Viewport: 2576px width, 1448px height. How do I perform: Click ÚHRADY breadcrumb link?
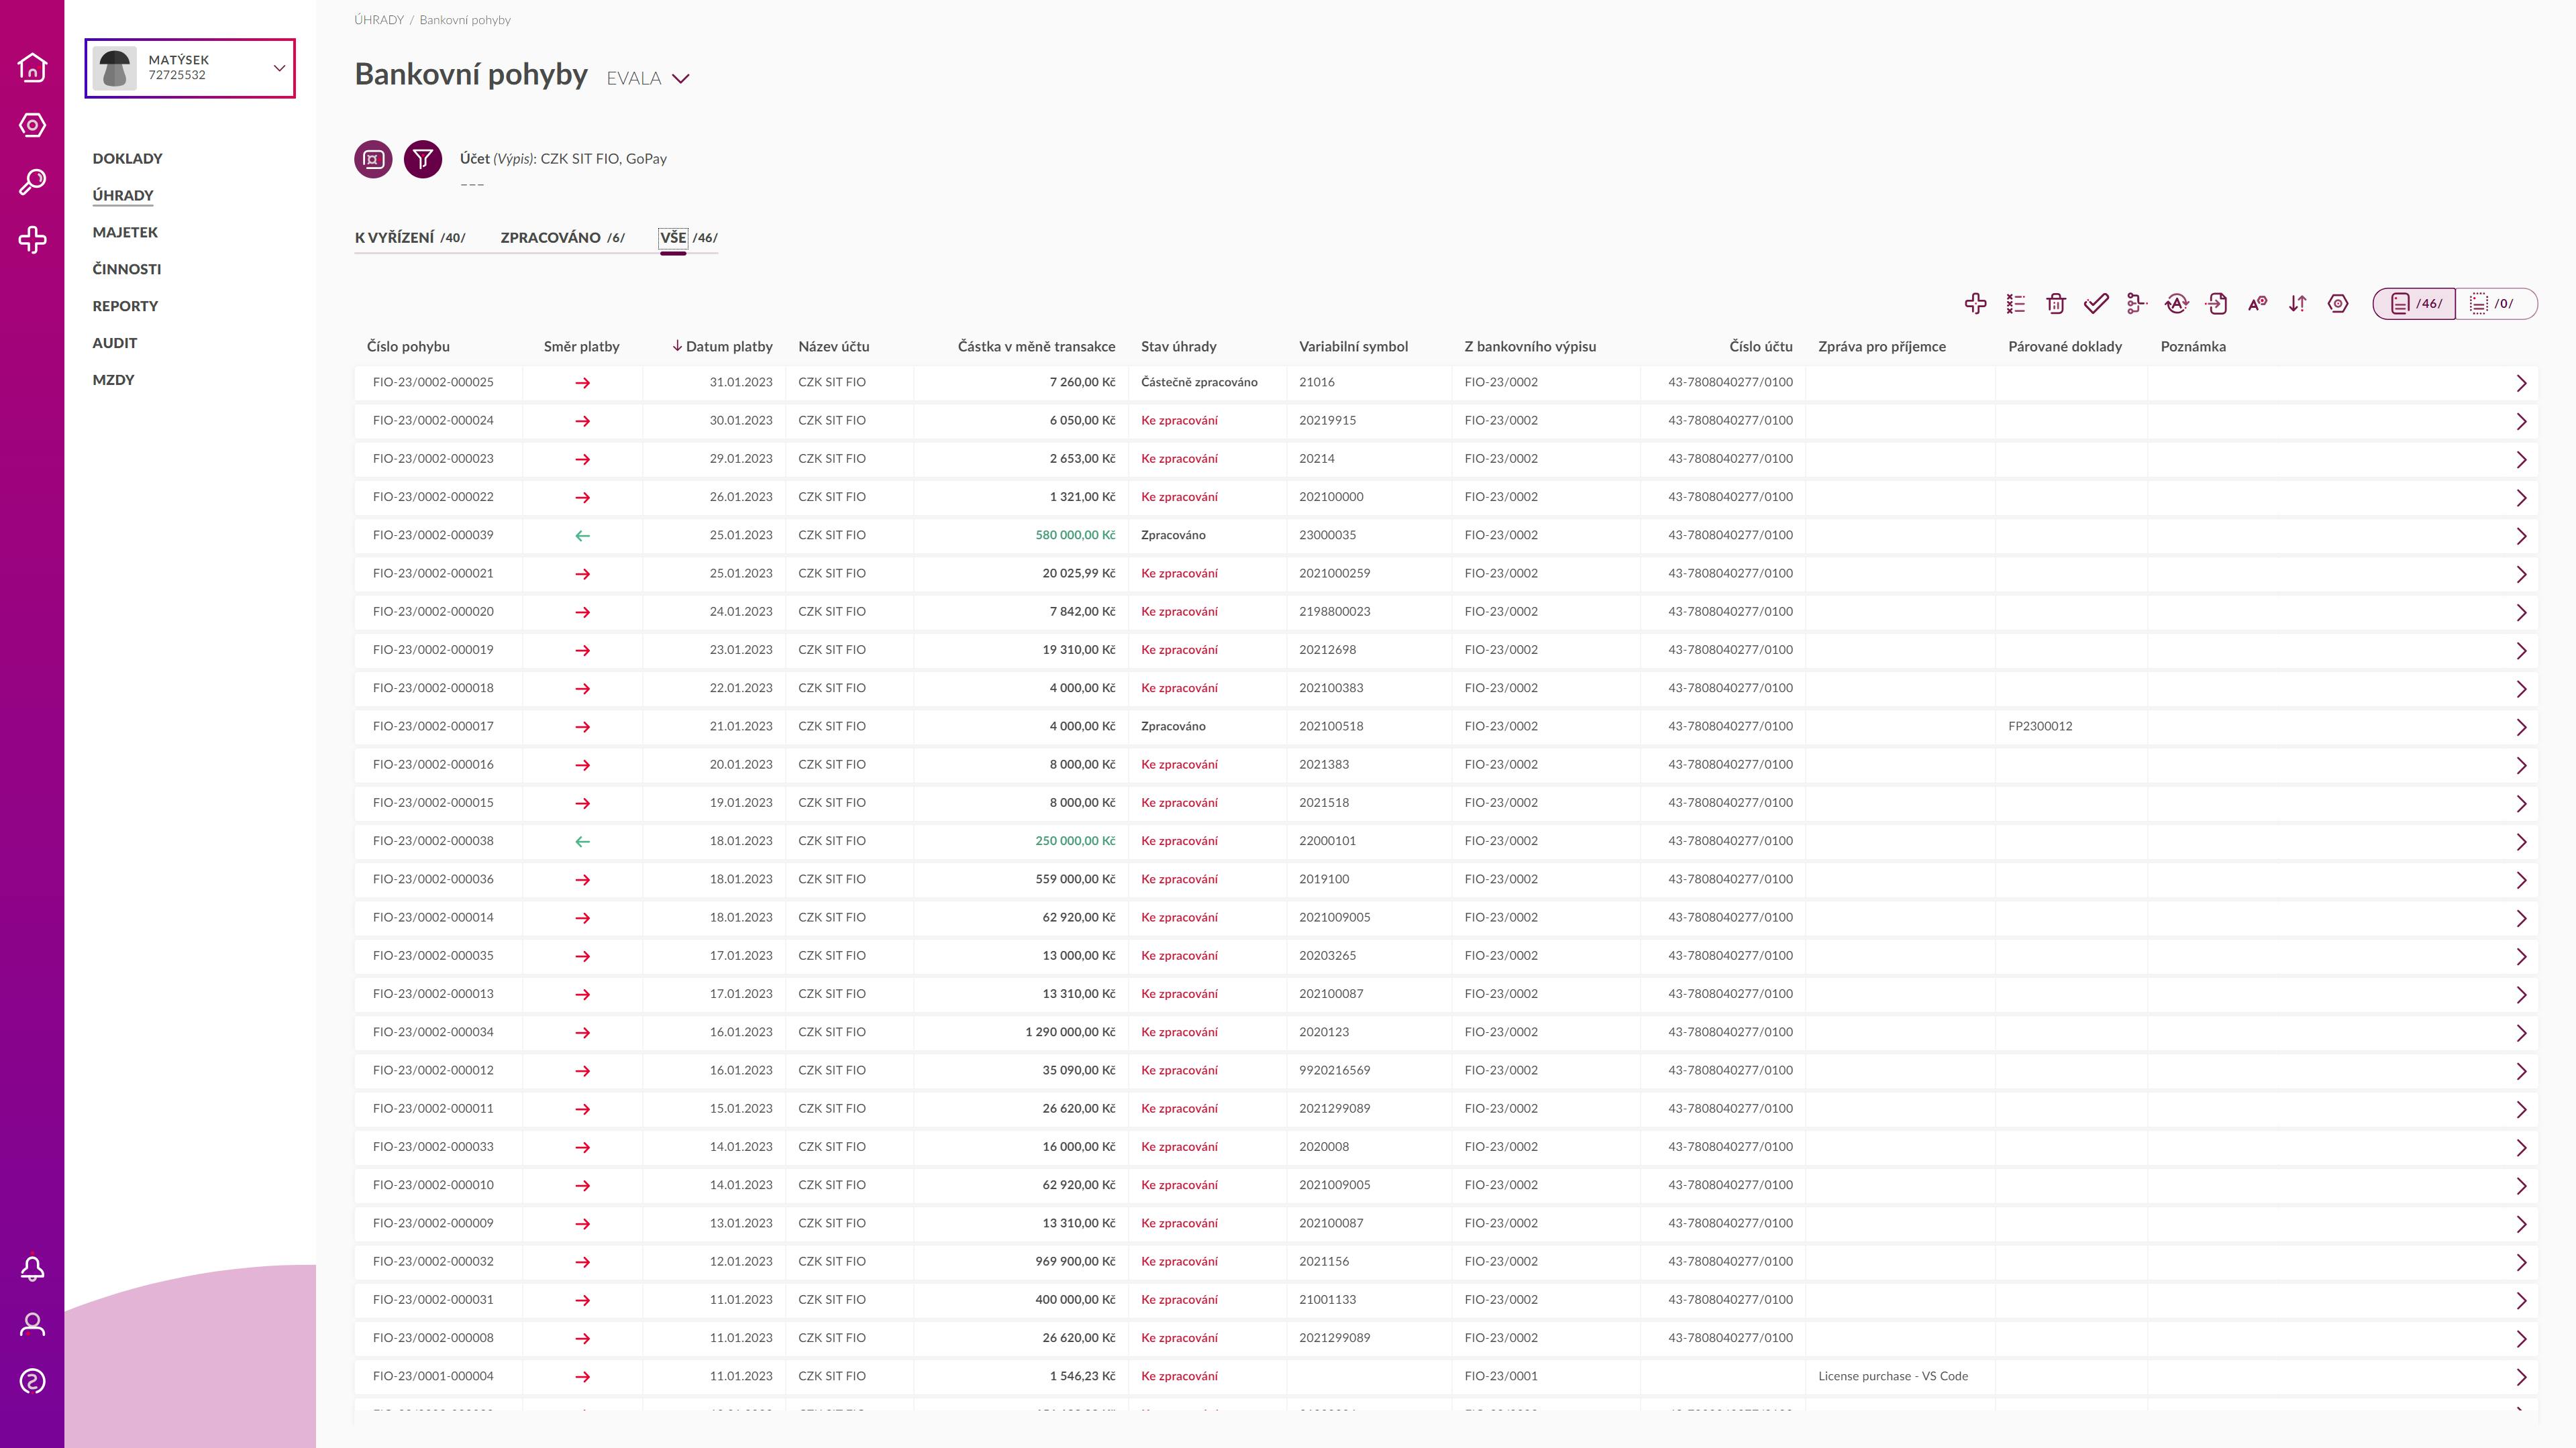[379, 20]
